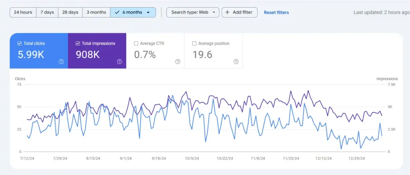Click the Reset filters link
Viewport: 410px width, 175px height.
(276, 12)
